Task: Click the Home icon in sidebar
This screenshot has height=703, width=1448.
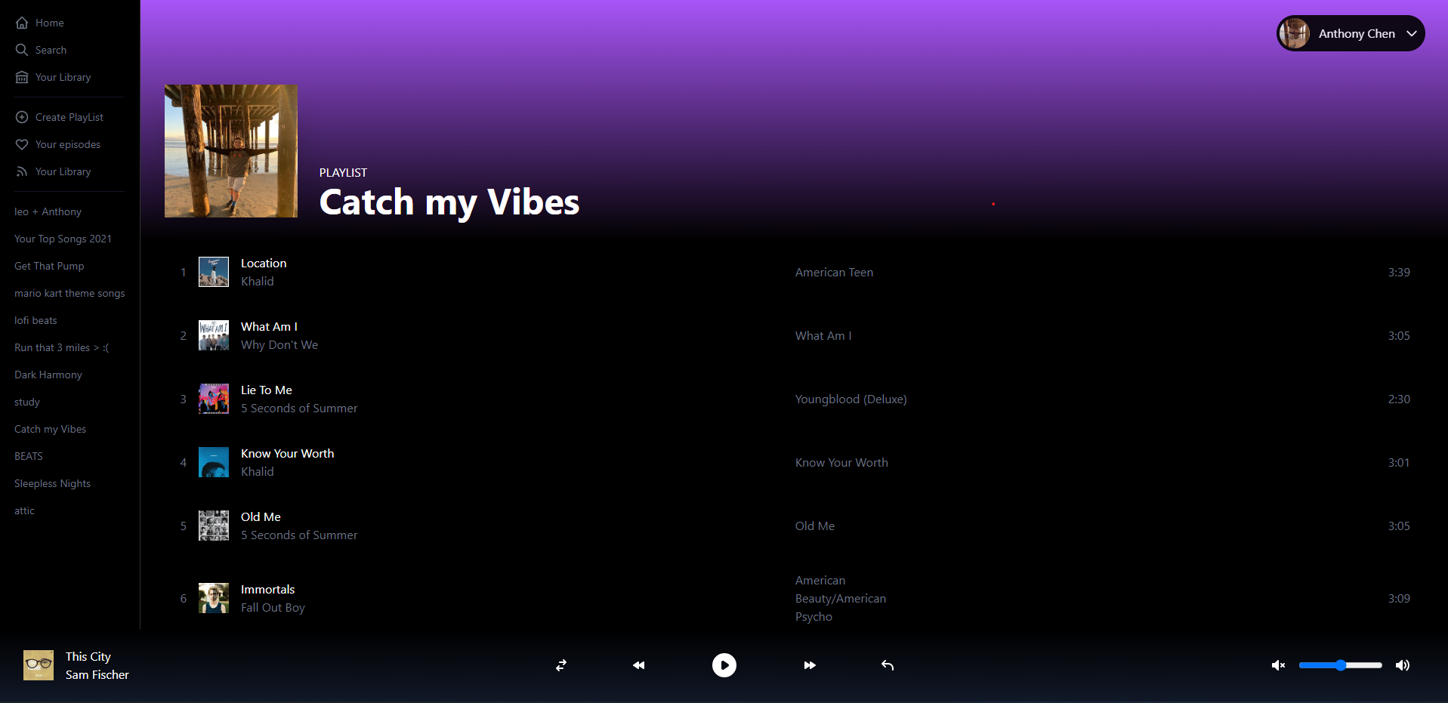Action: point(23,22)
